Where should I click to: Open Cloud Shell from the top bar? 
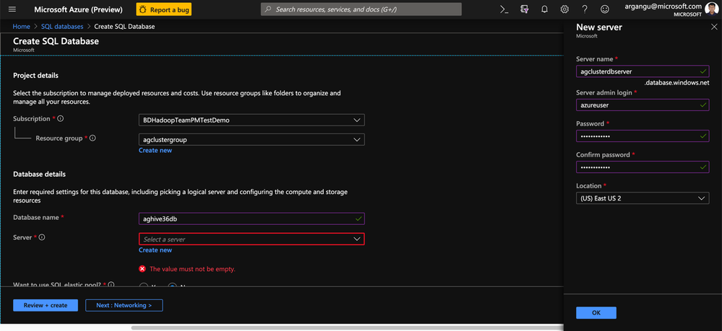pyautogui.click(x=504, y=9)
